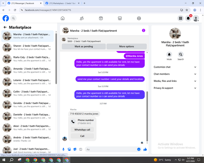Viewport: 204px width, 163px height.
Task: Open emoji picker smiley icon
Action: (x=139, y=150)
